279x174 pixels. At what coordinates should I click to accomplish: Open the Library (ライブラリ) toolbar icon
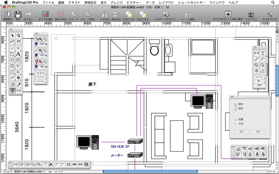[249, 15]
